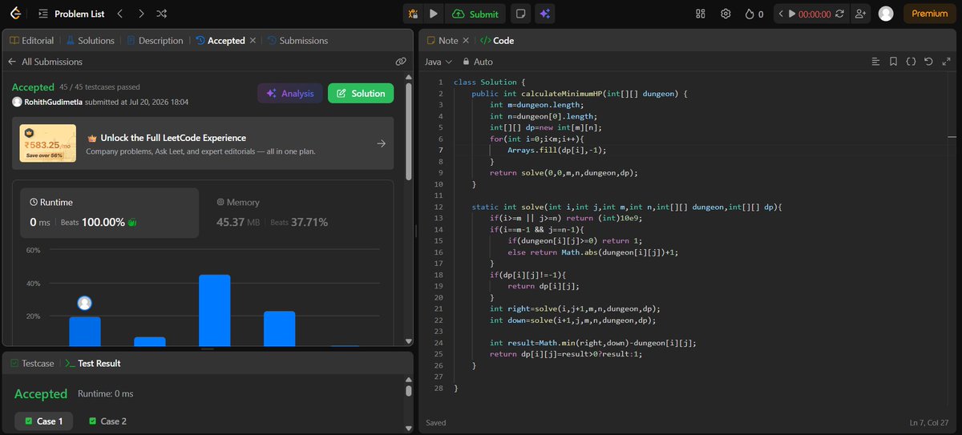
Task: Toggle the Auto lock setting
Action: (x=478, y=62)
